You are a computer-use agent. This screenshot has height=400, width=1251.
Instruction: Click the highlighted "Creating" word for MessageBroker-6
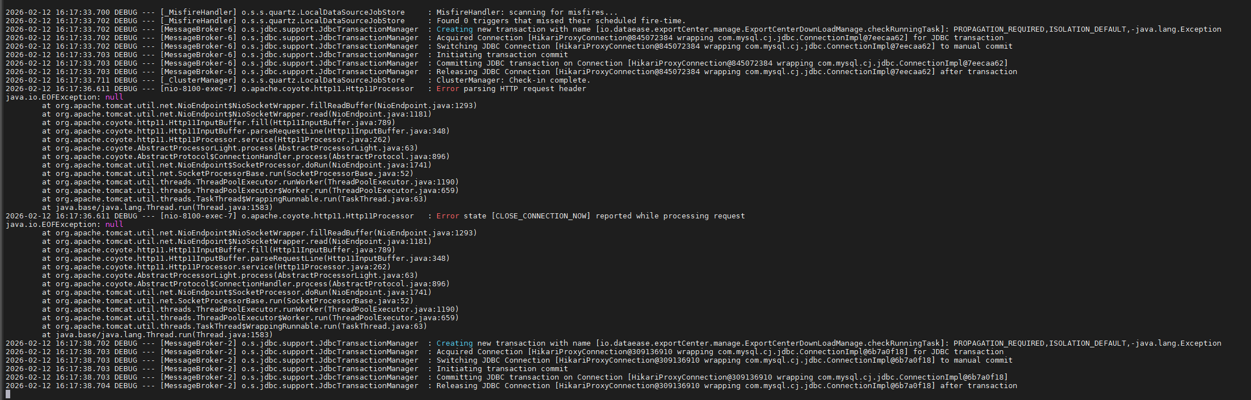tap(454, 29)
